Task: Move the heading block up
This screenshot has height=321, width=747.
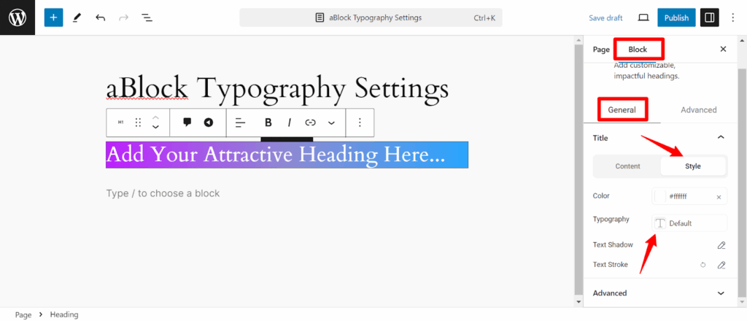Action: [155, 117]
